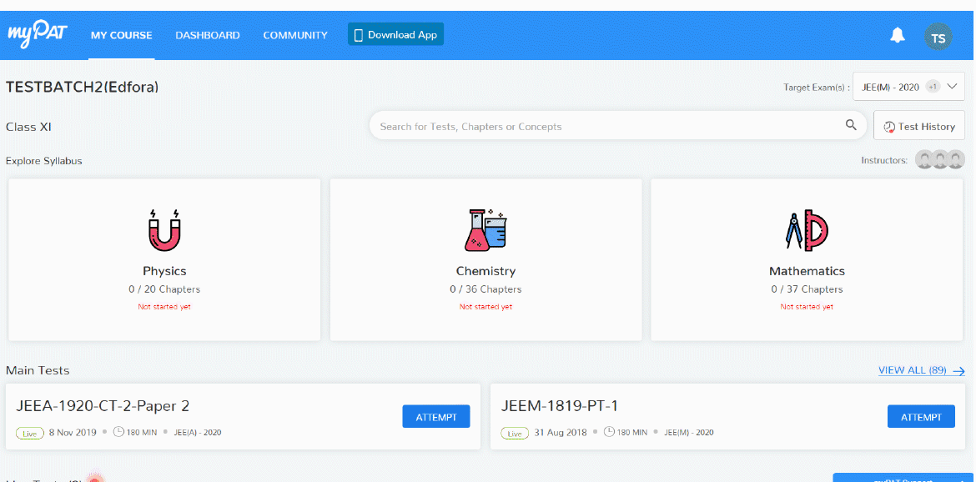Click the search magnifying glass icon
The image size is (976, 482).
pos(850,124)
